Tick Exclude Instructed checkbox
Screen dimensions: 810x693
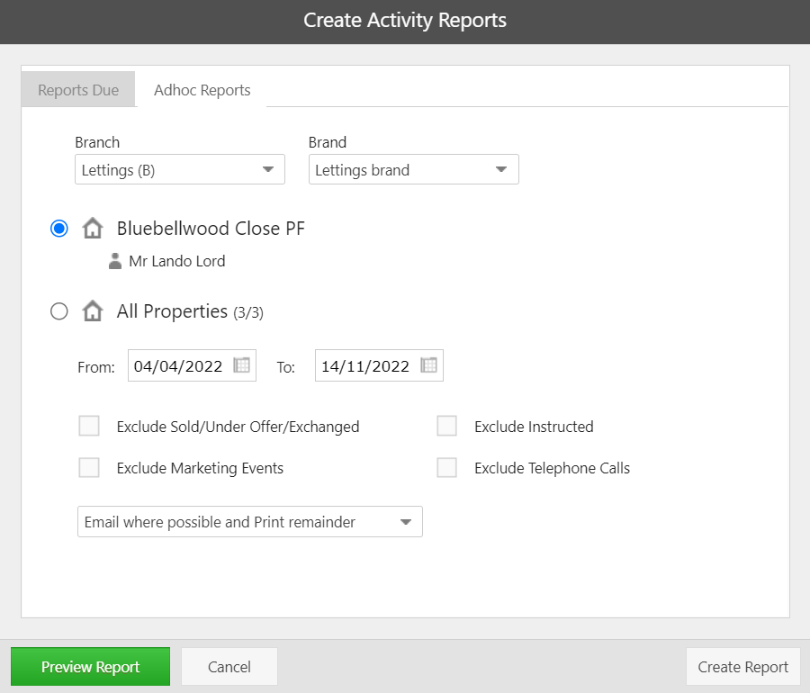pyautogui.click(x=446, y=426)
